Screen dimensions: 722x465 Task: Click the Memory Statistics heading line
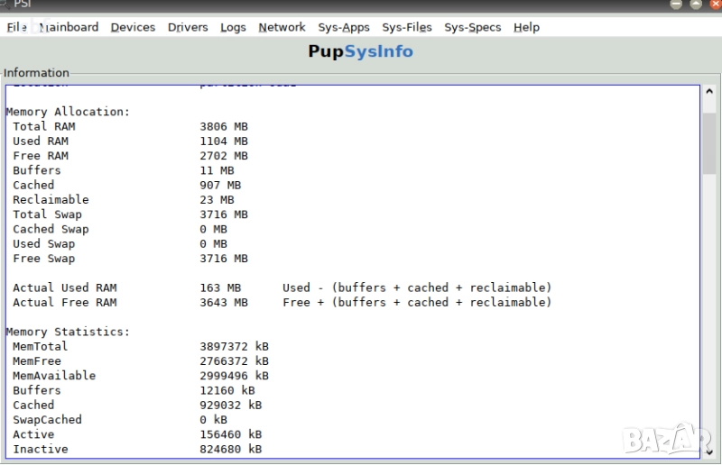(x=69, y=332)
